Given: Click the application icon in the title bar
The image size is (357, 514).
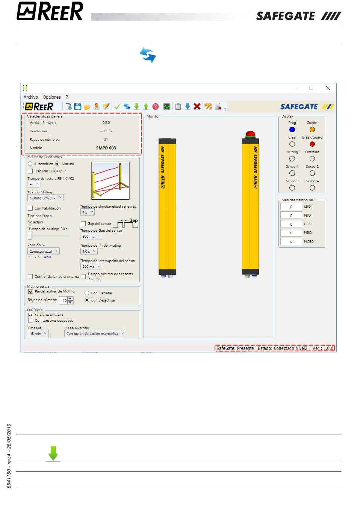Looking at the screenshot, I should 25,88.
